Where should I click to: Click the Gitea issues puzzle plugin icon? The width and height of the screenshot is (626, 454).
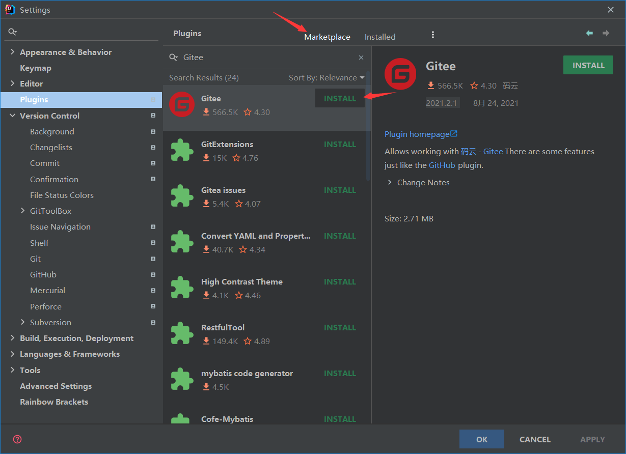click(x=182, y=196)
